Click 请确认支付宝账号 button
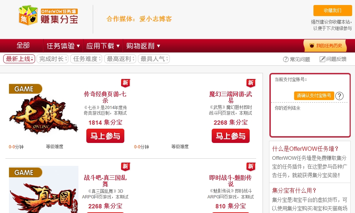The width and height of the screenshot is (355, 213). [x=314, y=95]
